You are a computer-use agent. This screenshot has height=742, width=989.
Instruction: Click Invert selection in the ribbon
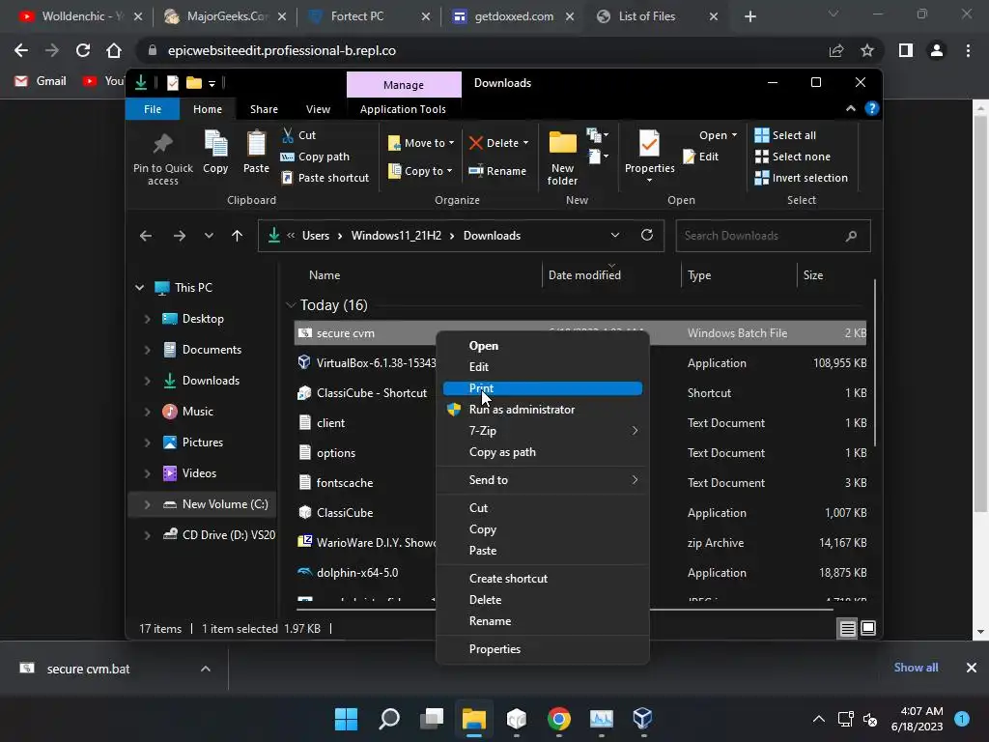(801, 178)
